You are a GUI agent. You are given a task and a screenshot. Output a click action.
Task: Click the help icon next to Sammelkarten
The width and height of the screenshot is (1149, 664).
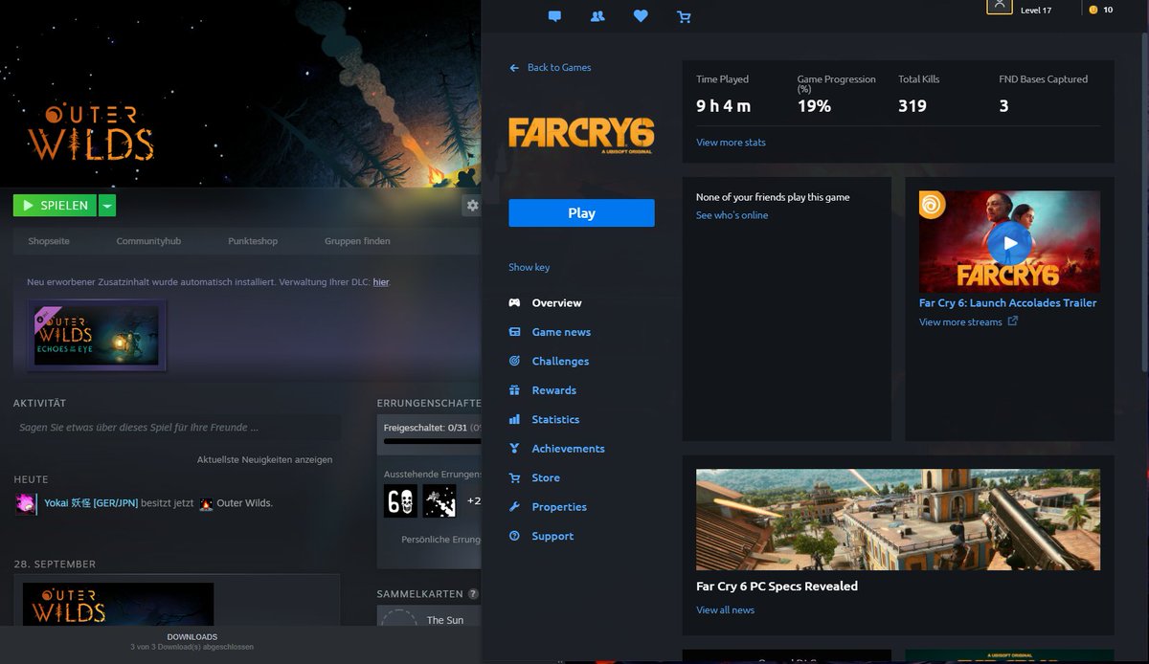click(473, 594)
